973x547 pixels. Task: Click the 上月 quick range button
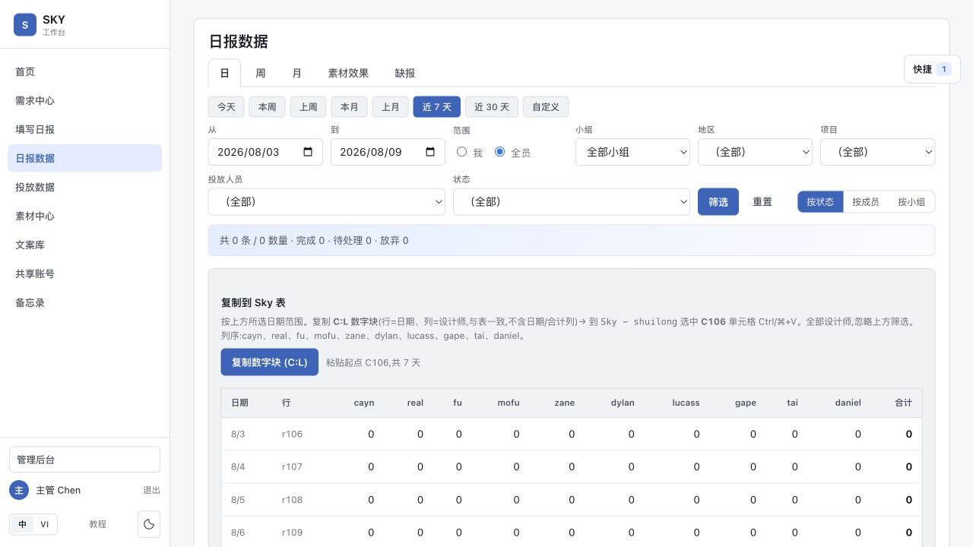tap(391, 107)
